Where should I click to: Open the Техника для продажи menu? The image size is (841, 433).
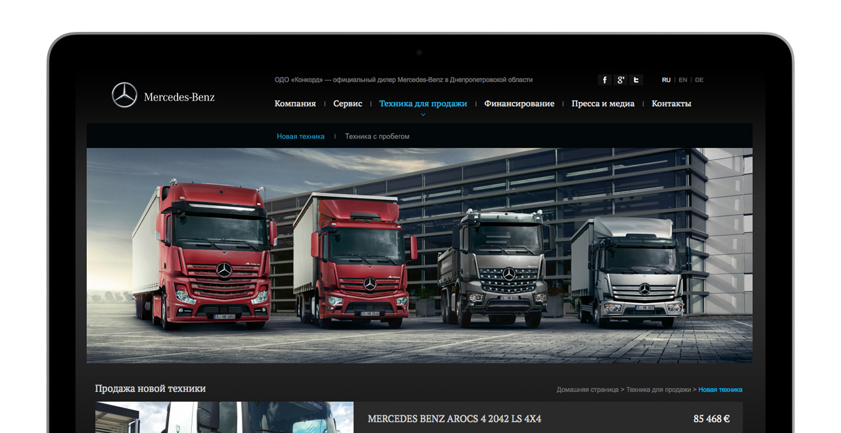(423, 103)
